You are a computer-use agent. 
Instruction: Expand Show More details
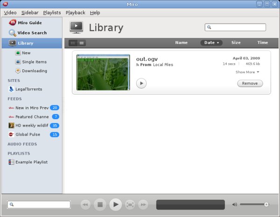[x=247, y=72]
